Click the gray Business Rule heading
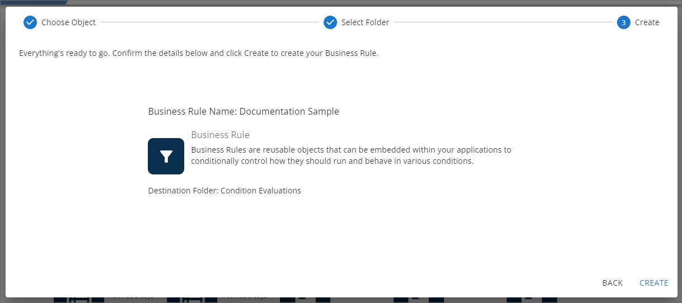This screenshot has height=303, width=682. pyautogui.click(x=220, y=135)
